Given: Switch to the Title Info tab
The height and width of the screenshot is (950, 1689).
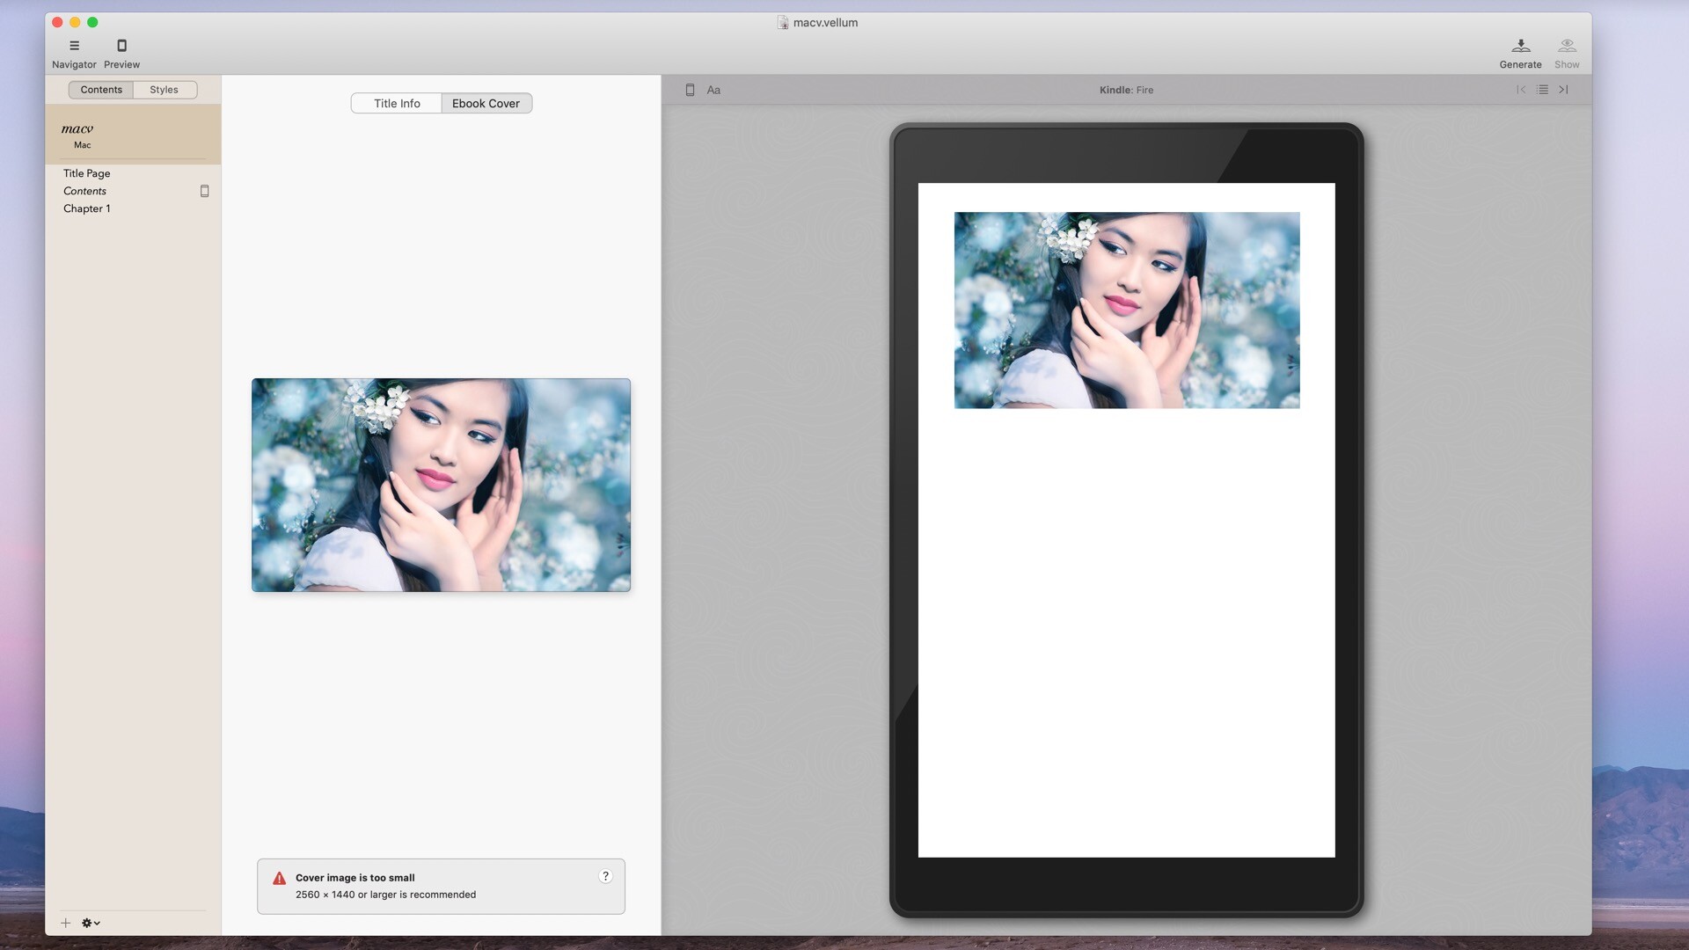Looking at the screenshot, I should [x=395, y=103].
